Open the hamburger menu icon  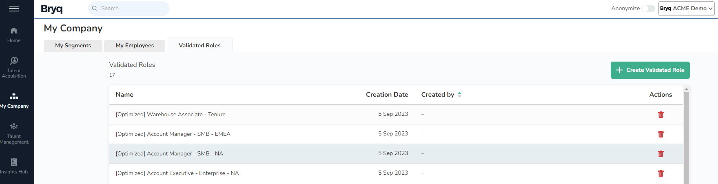click(x=14, y=9)
